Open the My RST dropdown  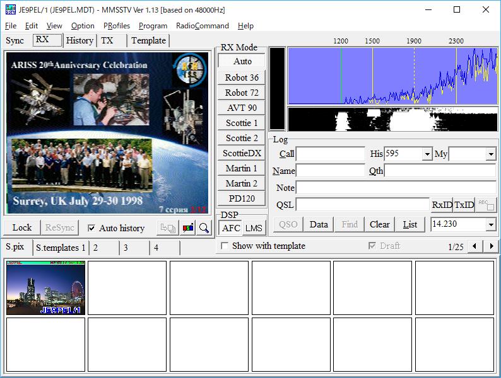[x=491, y=154]
